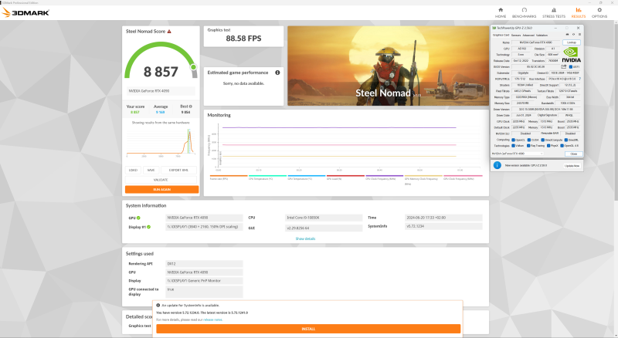
Task: Switch to the Validation tab in GPU-Z
Action: (x=541, y=35)
